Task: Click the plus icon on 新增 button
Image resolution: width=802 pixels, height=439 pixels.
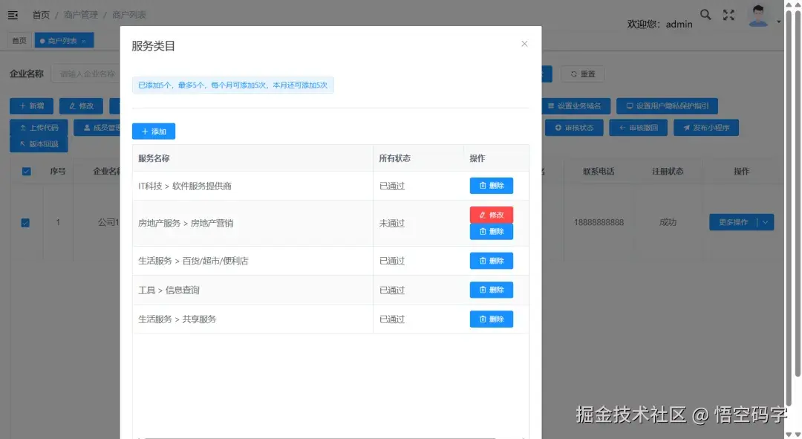Action: [x=22, y=105]
